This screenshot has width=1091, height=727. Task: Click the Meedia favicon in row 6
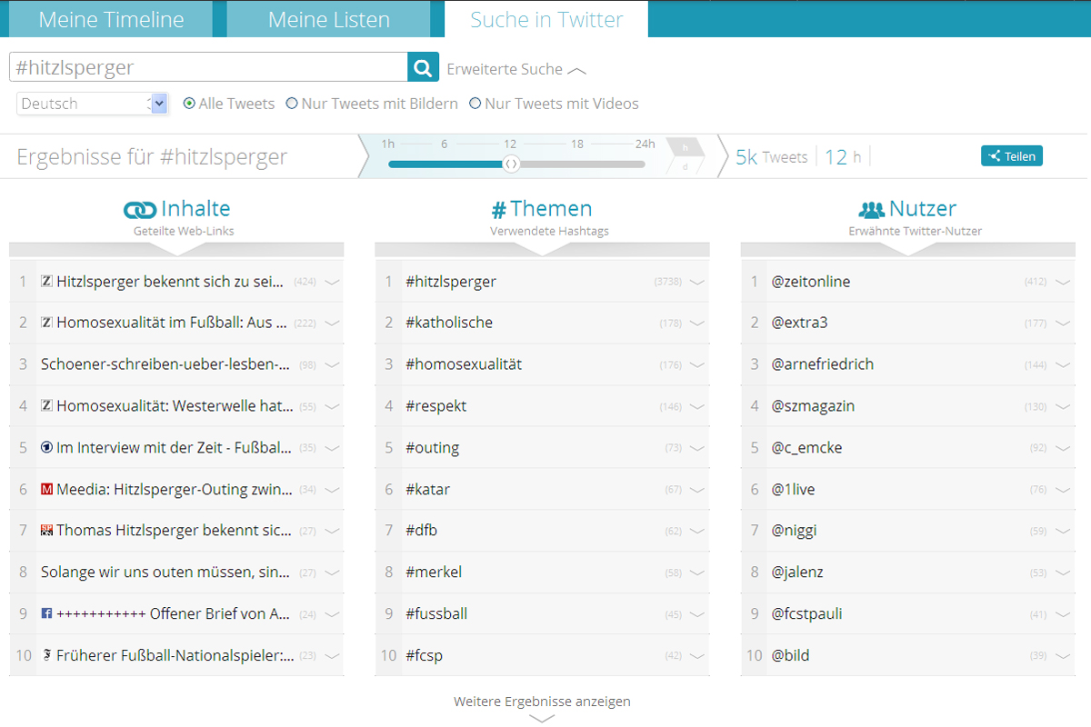[x=47, y=490]
